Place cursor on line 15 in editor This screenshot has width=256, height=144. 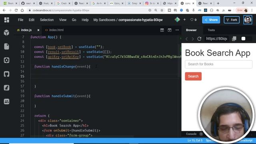tap(104, 76)
